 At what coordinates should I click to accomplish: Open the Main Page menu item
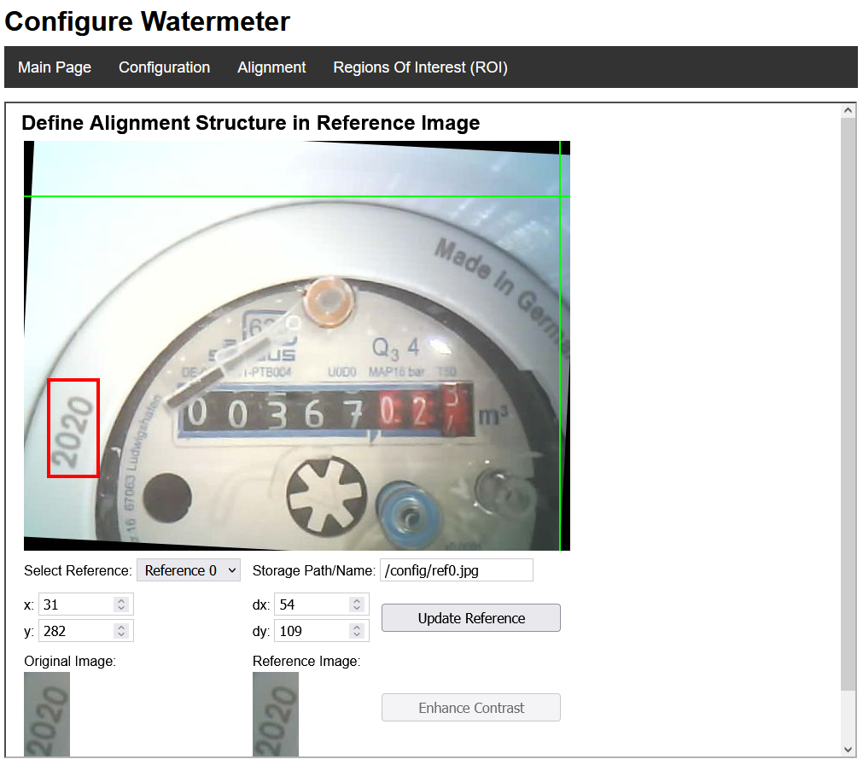(x=55, y=67)
